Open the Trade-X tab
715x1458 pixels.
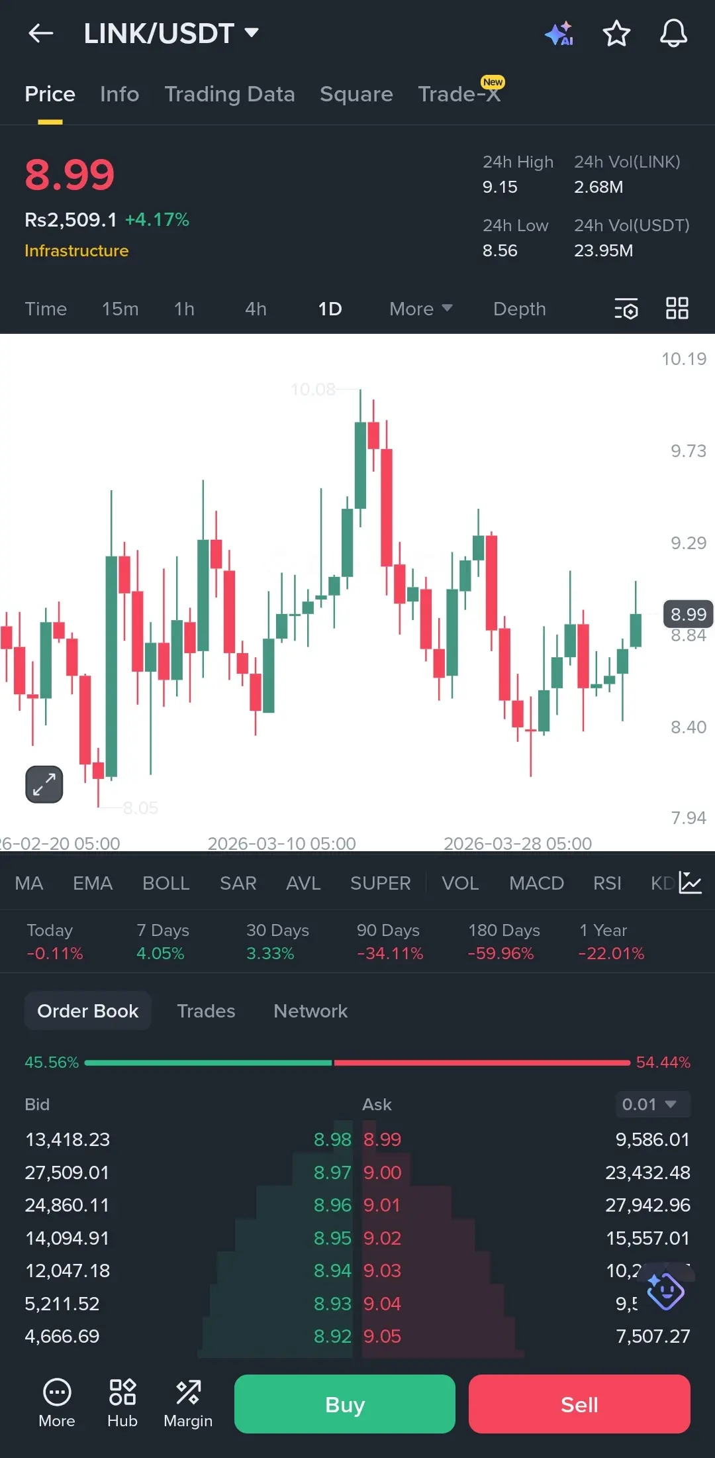click(x=459, y=94)
